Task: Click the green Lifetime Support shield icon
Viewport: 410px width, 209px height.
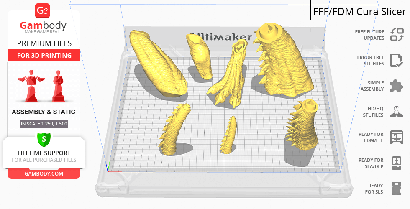Action: click(x=44, y=139)
